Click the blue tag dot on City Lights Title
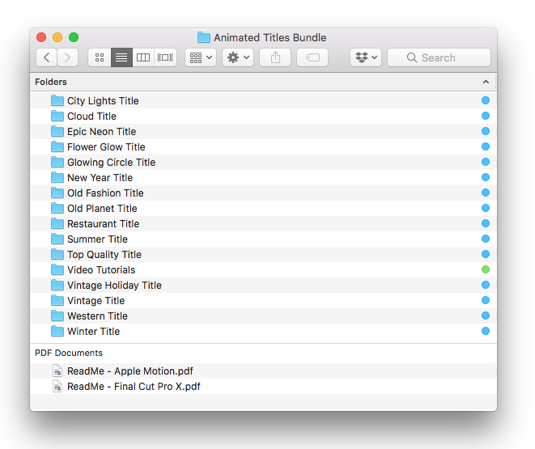535x449 pixels. coord(486,100)
